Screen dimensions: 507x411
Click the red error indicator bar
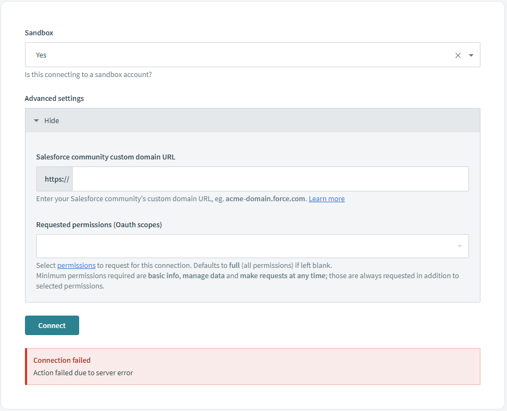26,366
